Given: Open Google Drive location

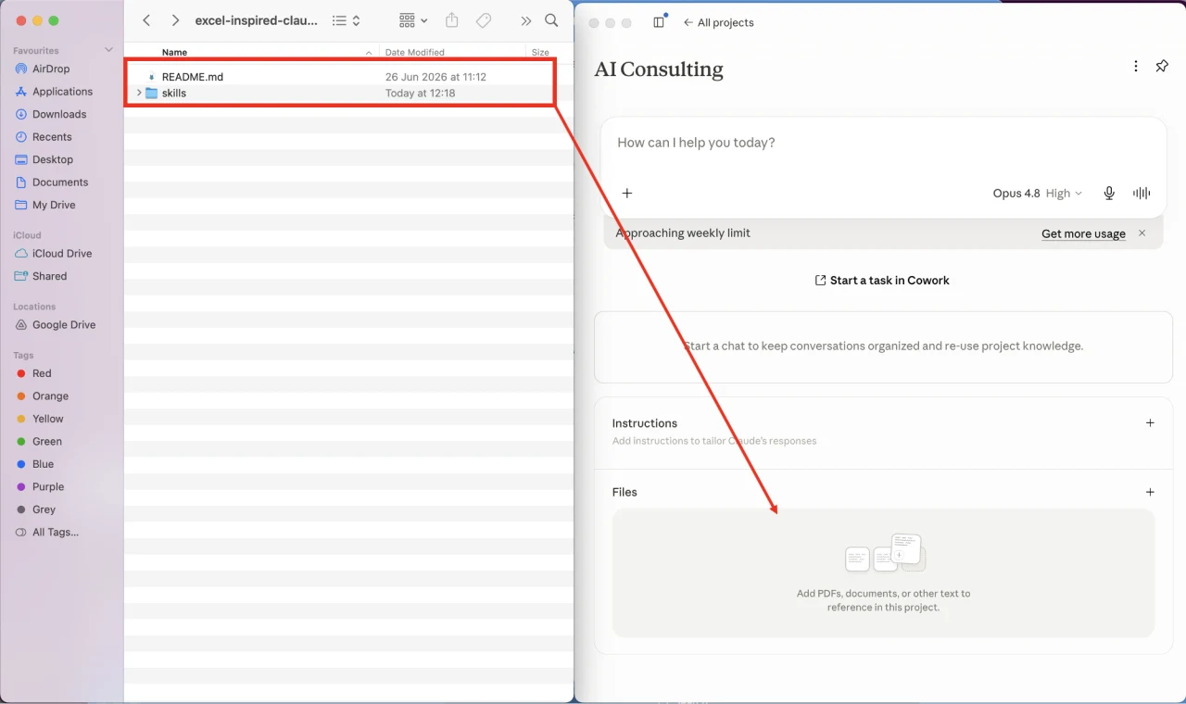Looking at the screenshot, I should pos(62,325).
